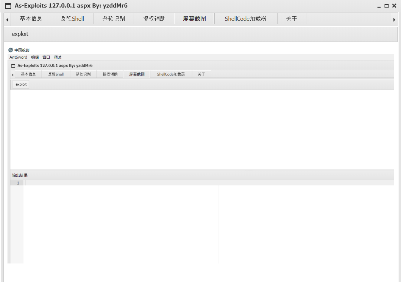The height and width of the screenshot is (282, 401).
Task: Go to the inner 关于 tab
Action: [201, 74]
